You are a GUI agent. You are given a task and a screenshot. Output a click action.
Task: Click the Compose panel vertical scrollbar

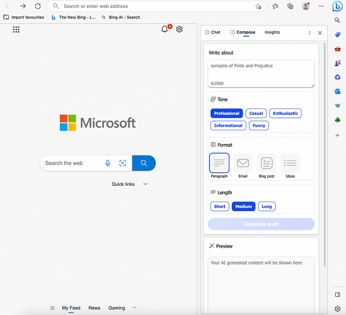pos(325,155)
